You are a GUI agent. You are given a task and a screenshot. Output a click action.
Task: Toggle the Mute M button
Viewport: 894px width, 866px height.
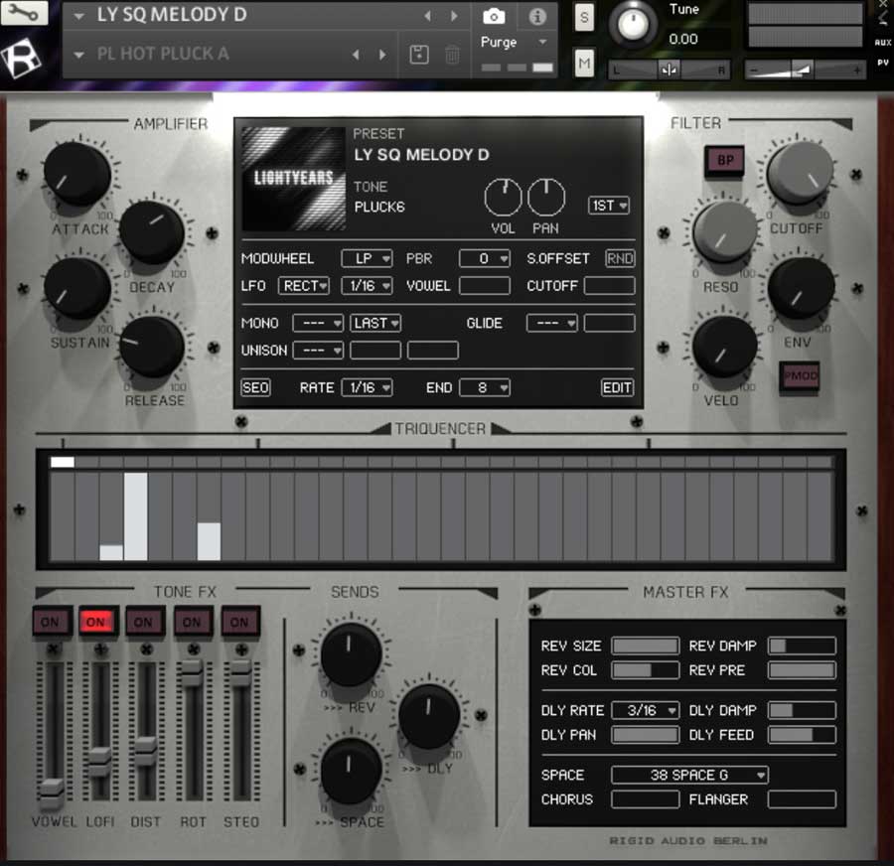584,63
